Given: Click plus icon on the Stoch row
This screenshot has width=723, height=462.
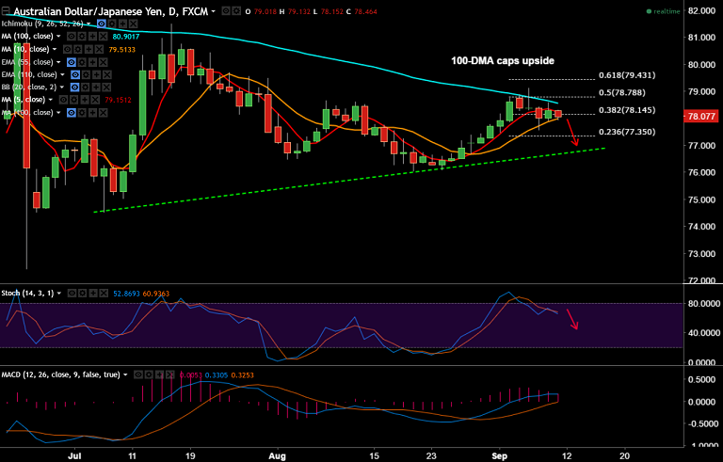Looking at the screenshot, I should click(x=93, y=294).
